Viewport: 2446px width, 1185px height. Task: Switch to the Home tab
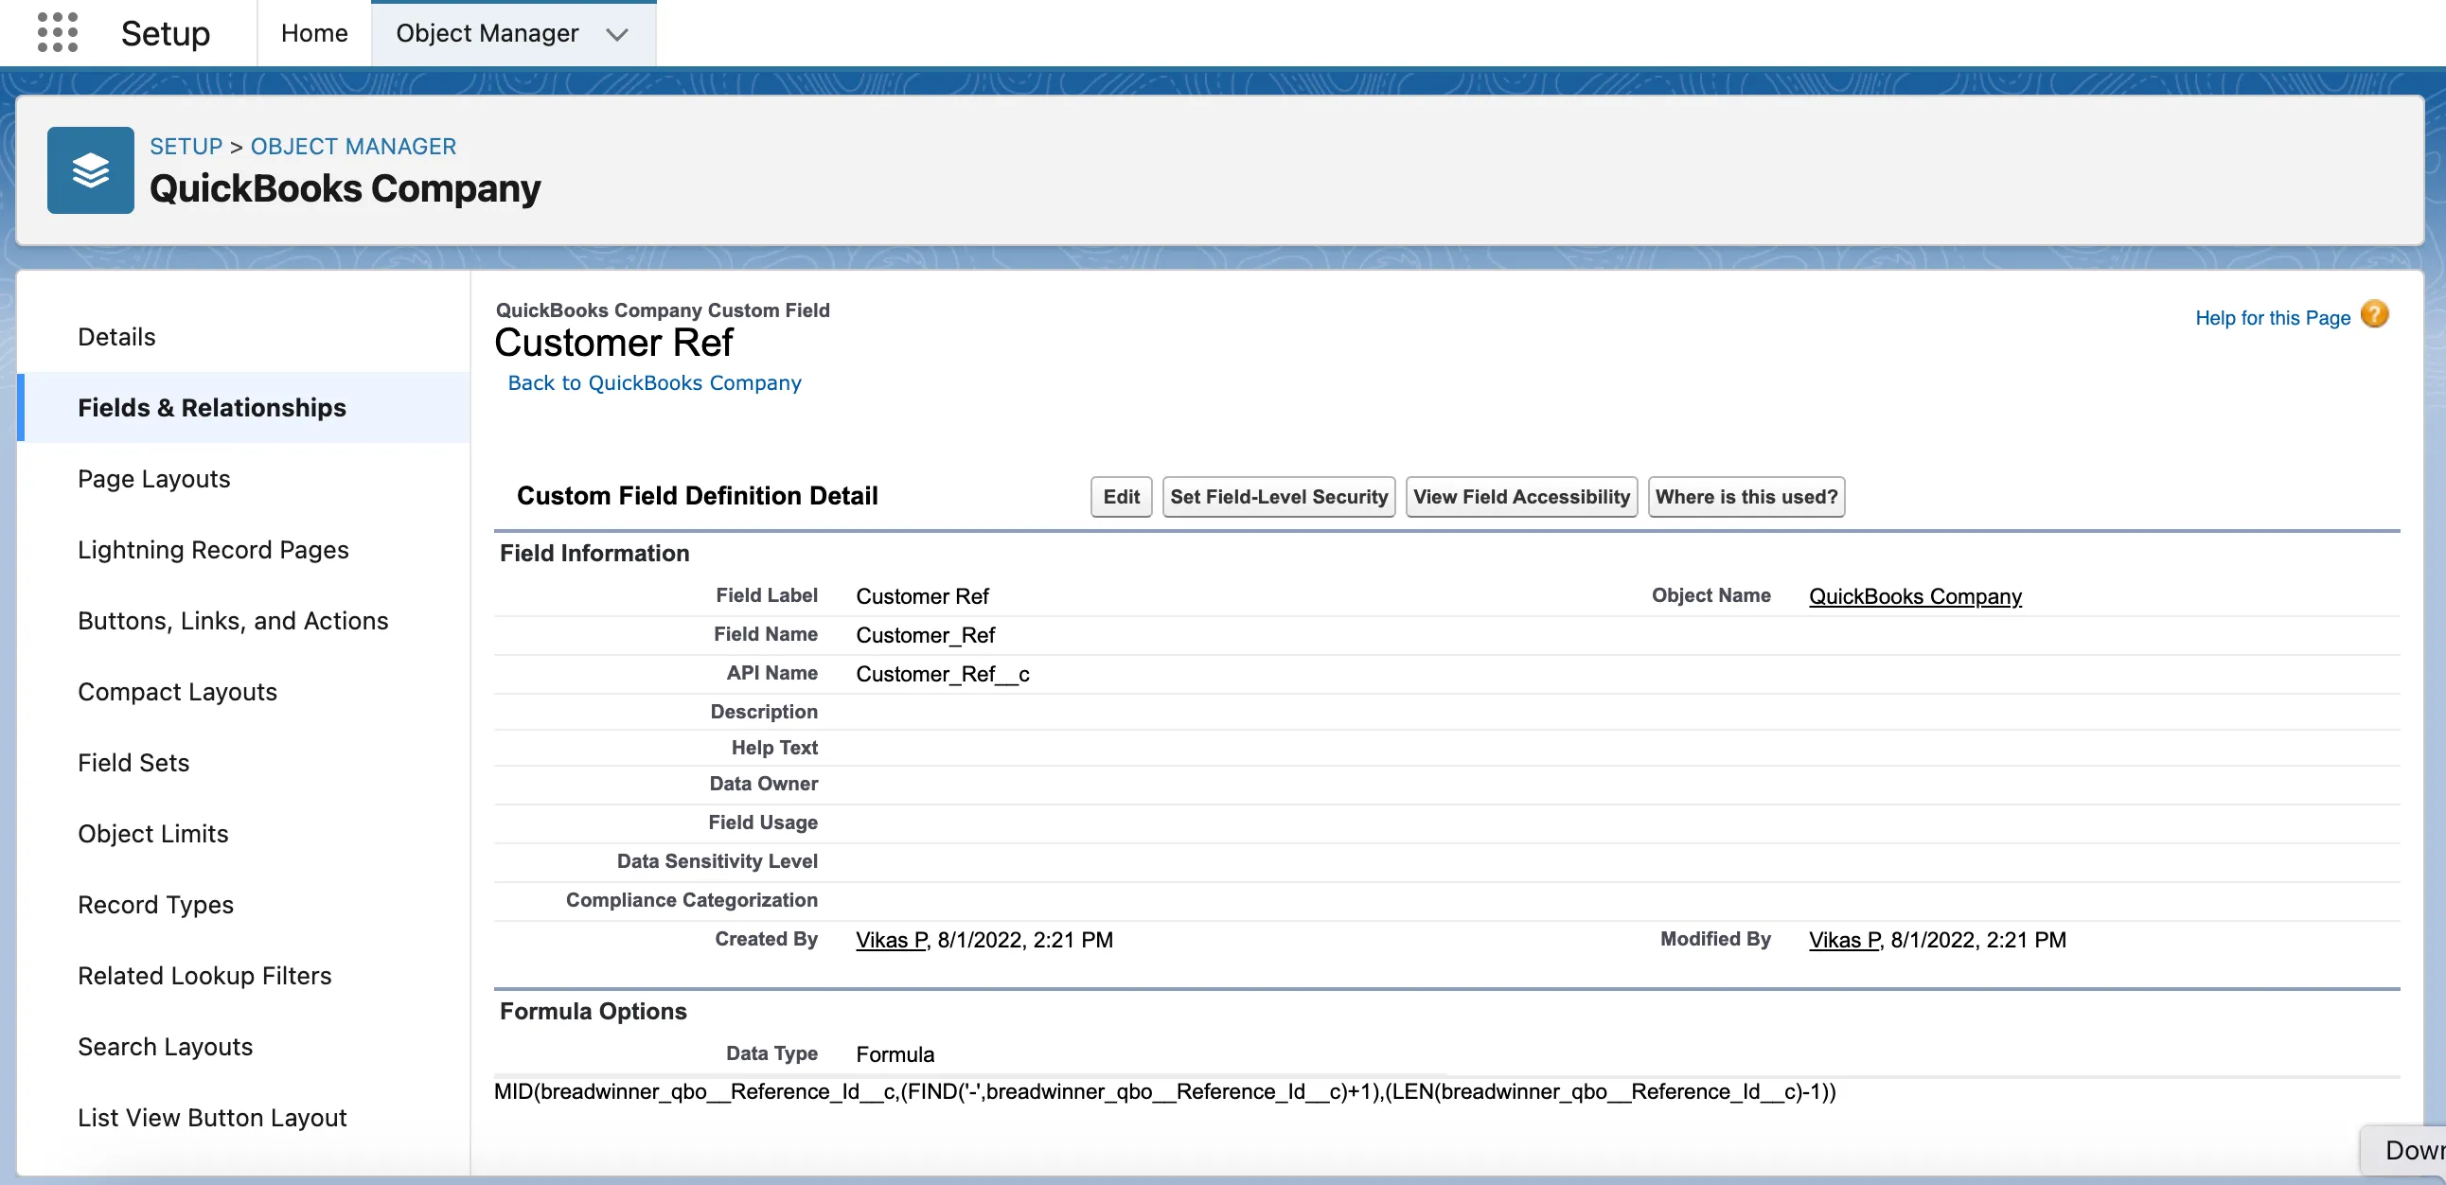click(x=314, y=33)
